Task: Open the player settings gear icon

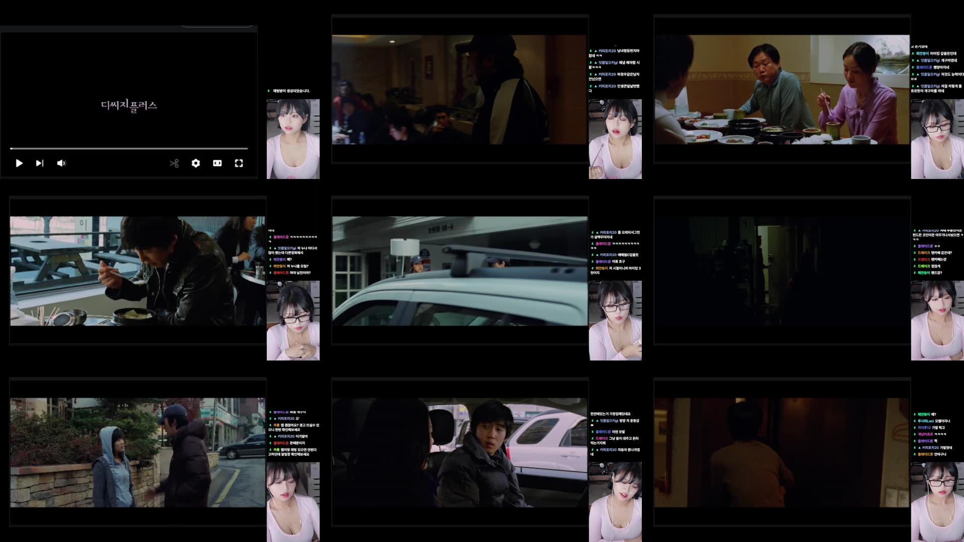Action: 196,163
